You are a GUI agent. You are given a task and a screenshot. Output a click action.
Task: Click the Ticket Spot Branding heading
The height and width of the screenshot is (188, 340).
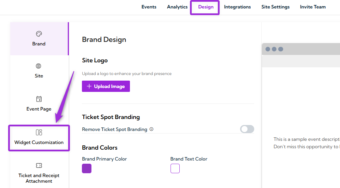coord(111,117)
